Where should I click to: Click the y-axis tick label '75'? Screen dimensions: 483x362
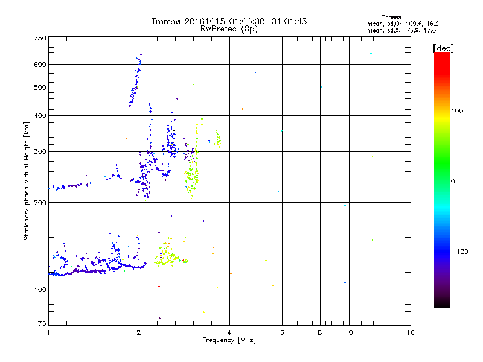coord(42,323)
